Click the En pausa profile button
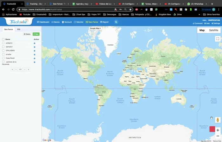 208,10
